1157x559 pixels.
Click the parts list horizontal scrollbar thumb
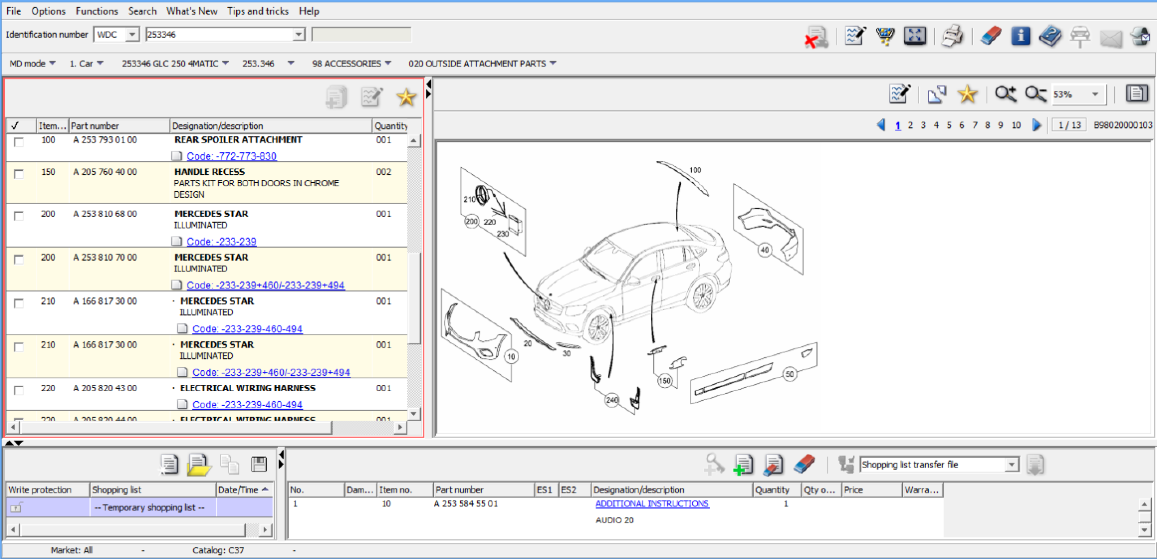click(176, 428)
